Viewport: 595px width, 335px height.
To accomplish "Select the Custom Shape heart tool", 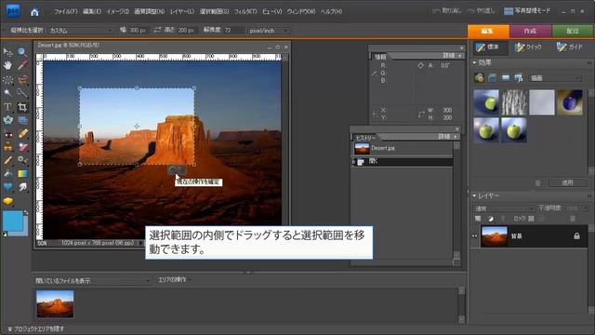I will point(7,187).
